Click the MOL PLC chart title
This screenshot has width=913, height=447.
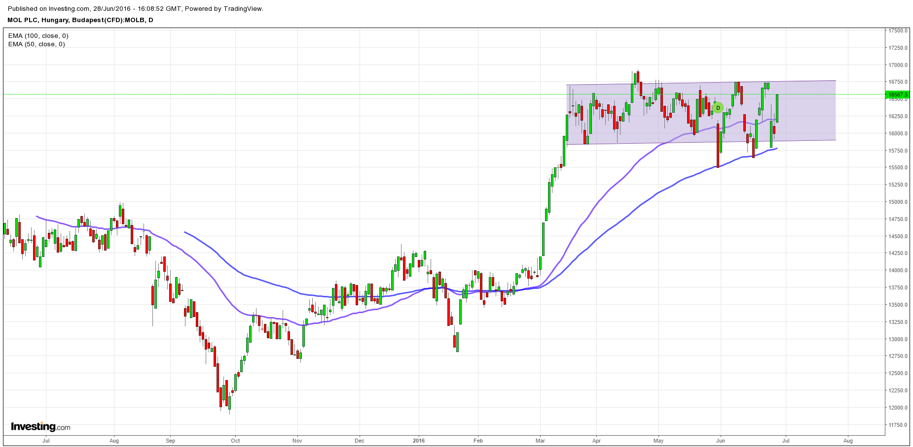[x=80, y=20]
